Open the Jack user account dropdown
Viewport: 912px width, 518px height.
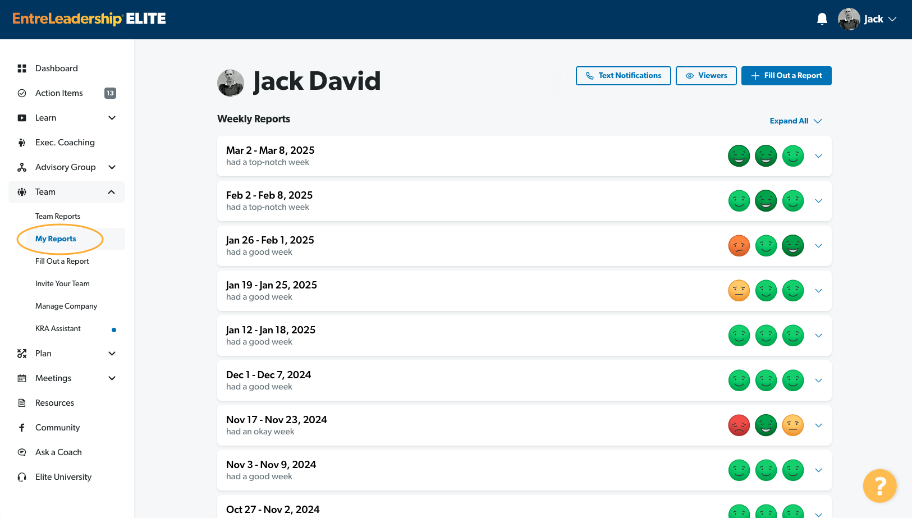pyautogui.click(x=868, y=19)
